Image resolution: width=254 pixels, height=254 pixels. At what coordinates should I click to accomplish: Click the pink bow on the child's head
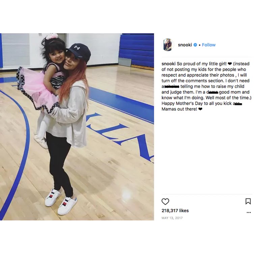(x=52, y=36)
